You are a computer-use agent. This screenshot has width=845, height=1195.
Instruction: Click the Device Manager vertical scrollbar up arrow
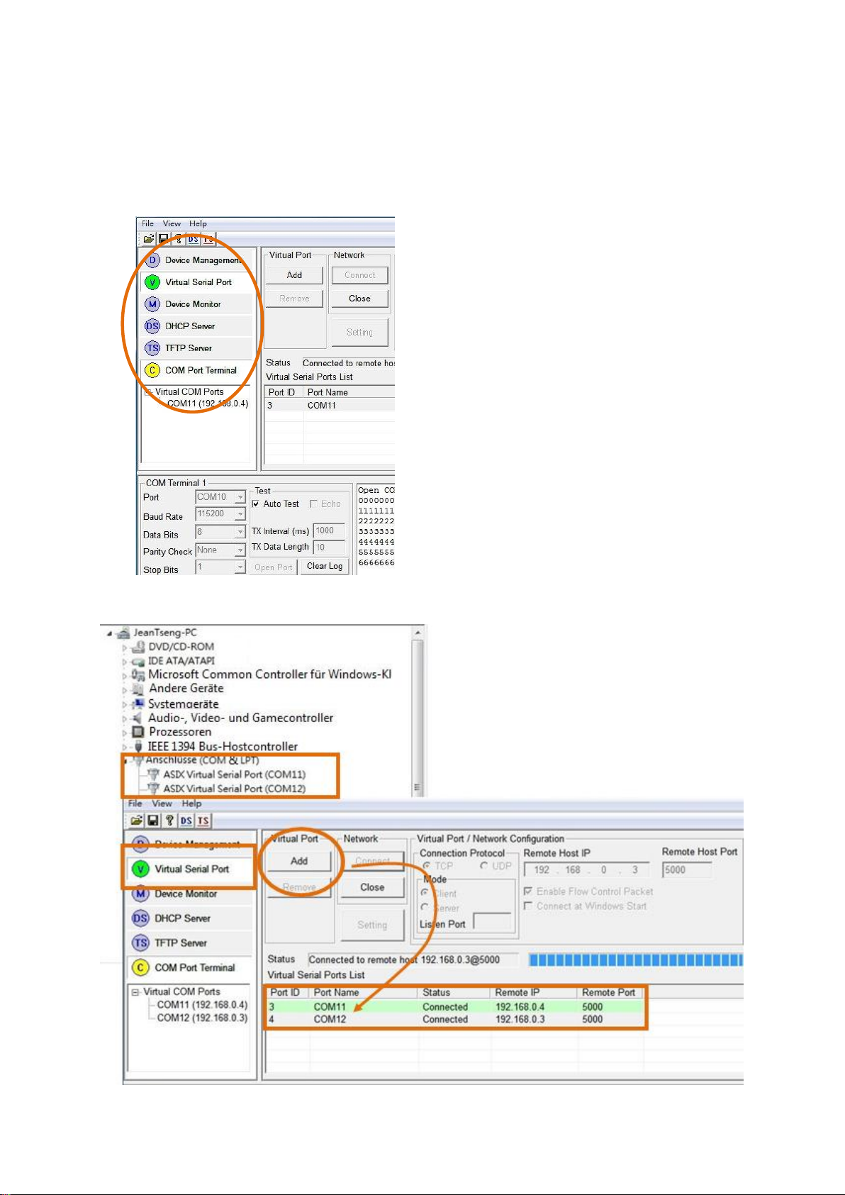418,632
